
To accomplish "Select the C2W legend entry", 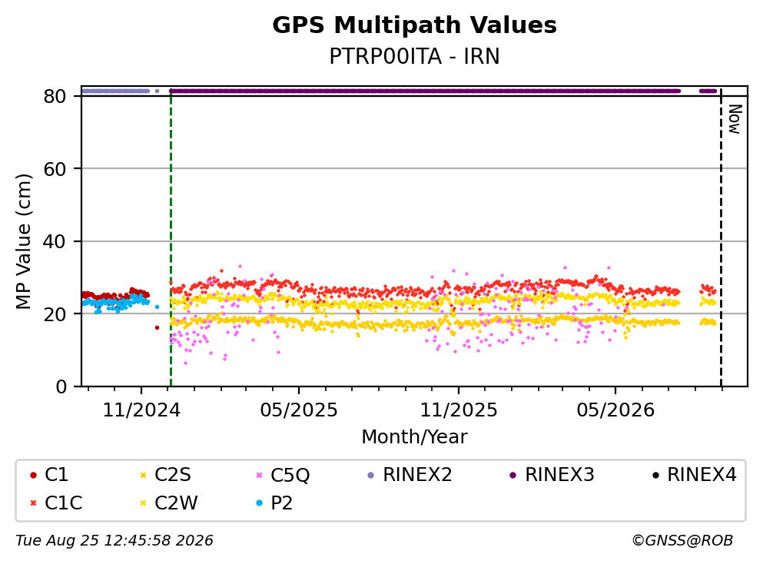I will coord(168,503).
